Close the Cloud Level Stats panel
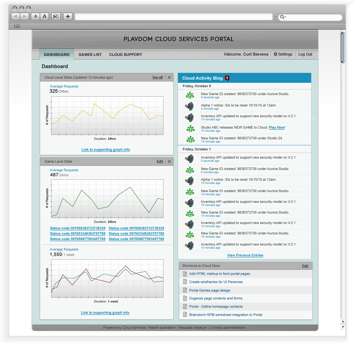This screenshot has height=357, width=355. point(169,77)
